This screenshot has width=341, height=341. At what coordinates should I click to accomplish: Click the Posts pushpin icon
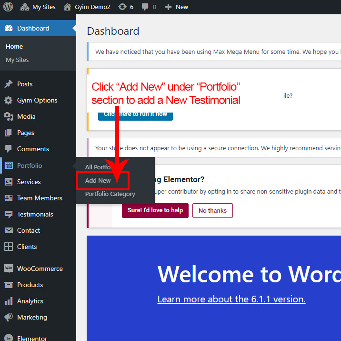click(8, 84)
